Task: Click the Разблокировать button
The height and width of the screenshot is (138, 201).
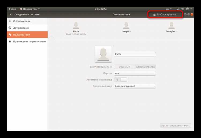Action: (165, 15)
